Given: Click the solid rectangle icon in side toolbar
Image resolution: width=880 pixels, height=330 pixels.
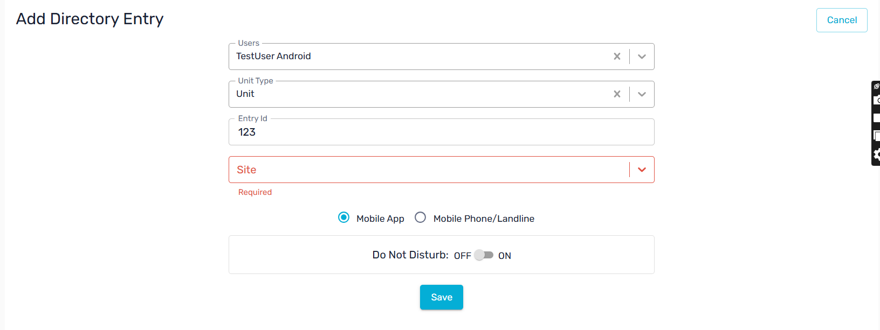Looking at the screenshot, I should click(876, 118).
